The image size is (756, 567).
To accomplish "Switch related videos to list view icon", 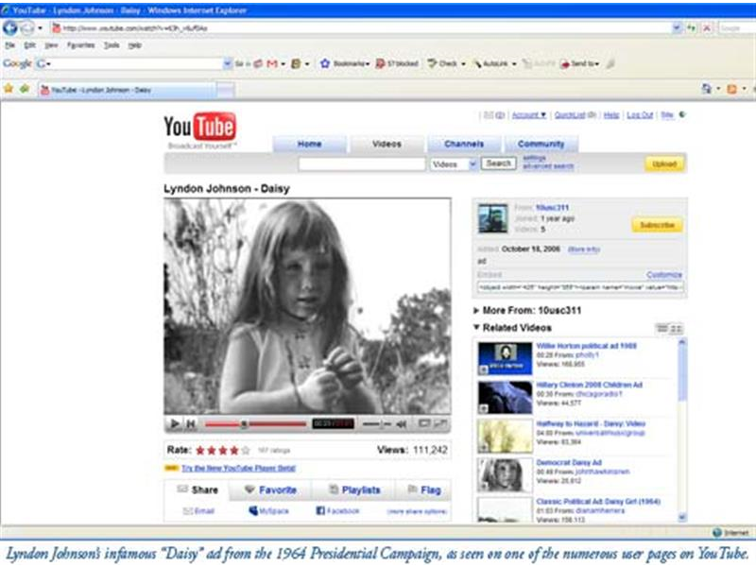I will click(x=662, y=328).
